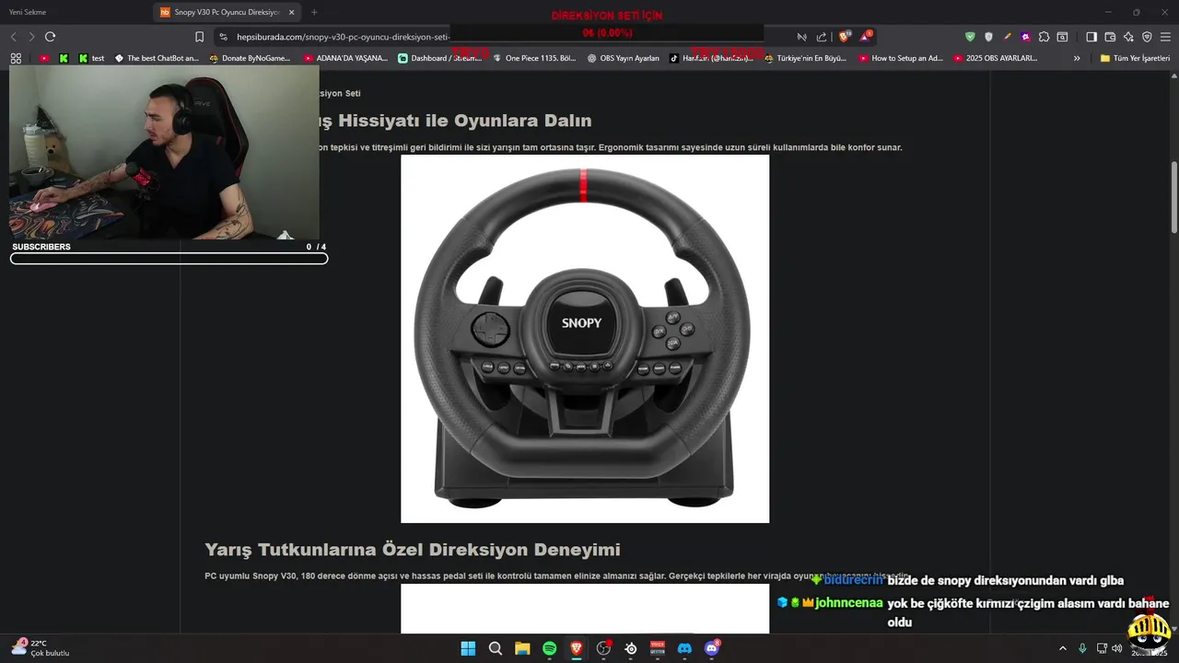Viewport: 1179px width, 663px height.
Task: Open 'The best ChatBot an...' bookmark
Action: pyautogui.click(x=157, y=58)
